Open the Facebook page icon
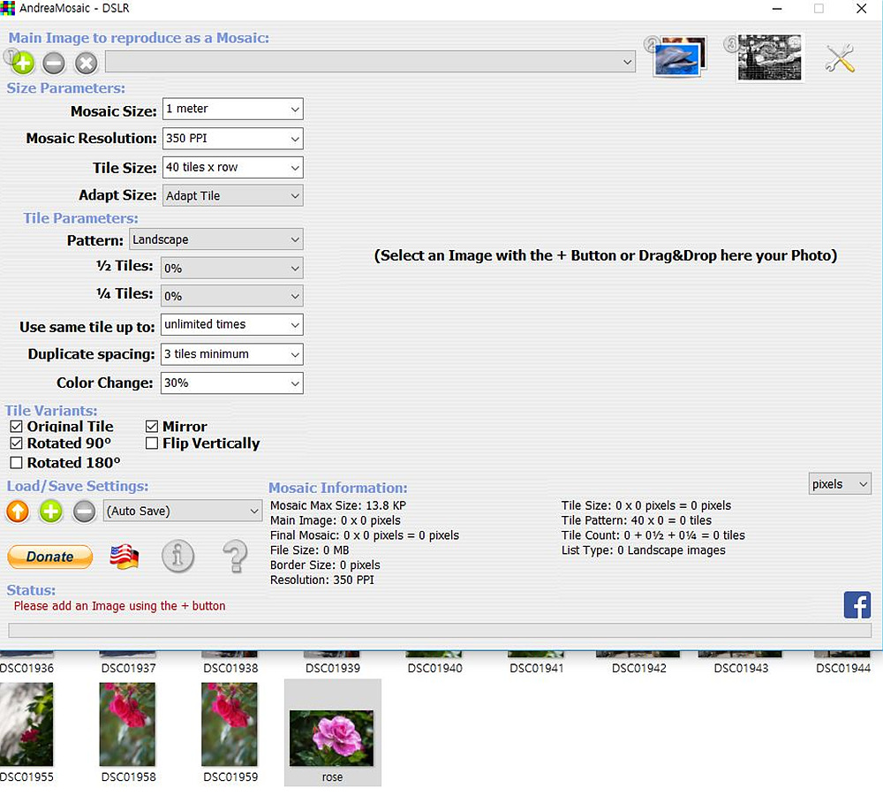Viewport: 883px width, 796px height. (x=857, y=605)
